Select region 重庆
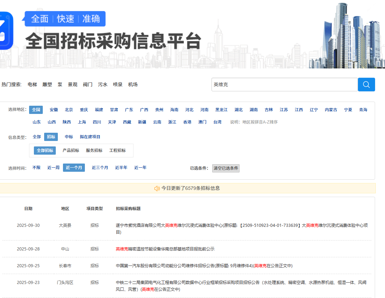This screenshot has width=385, height=298. point(84,110)
